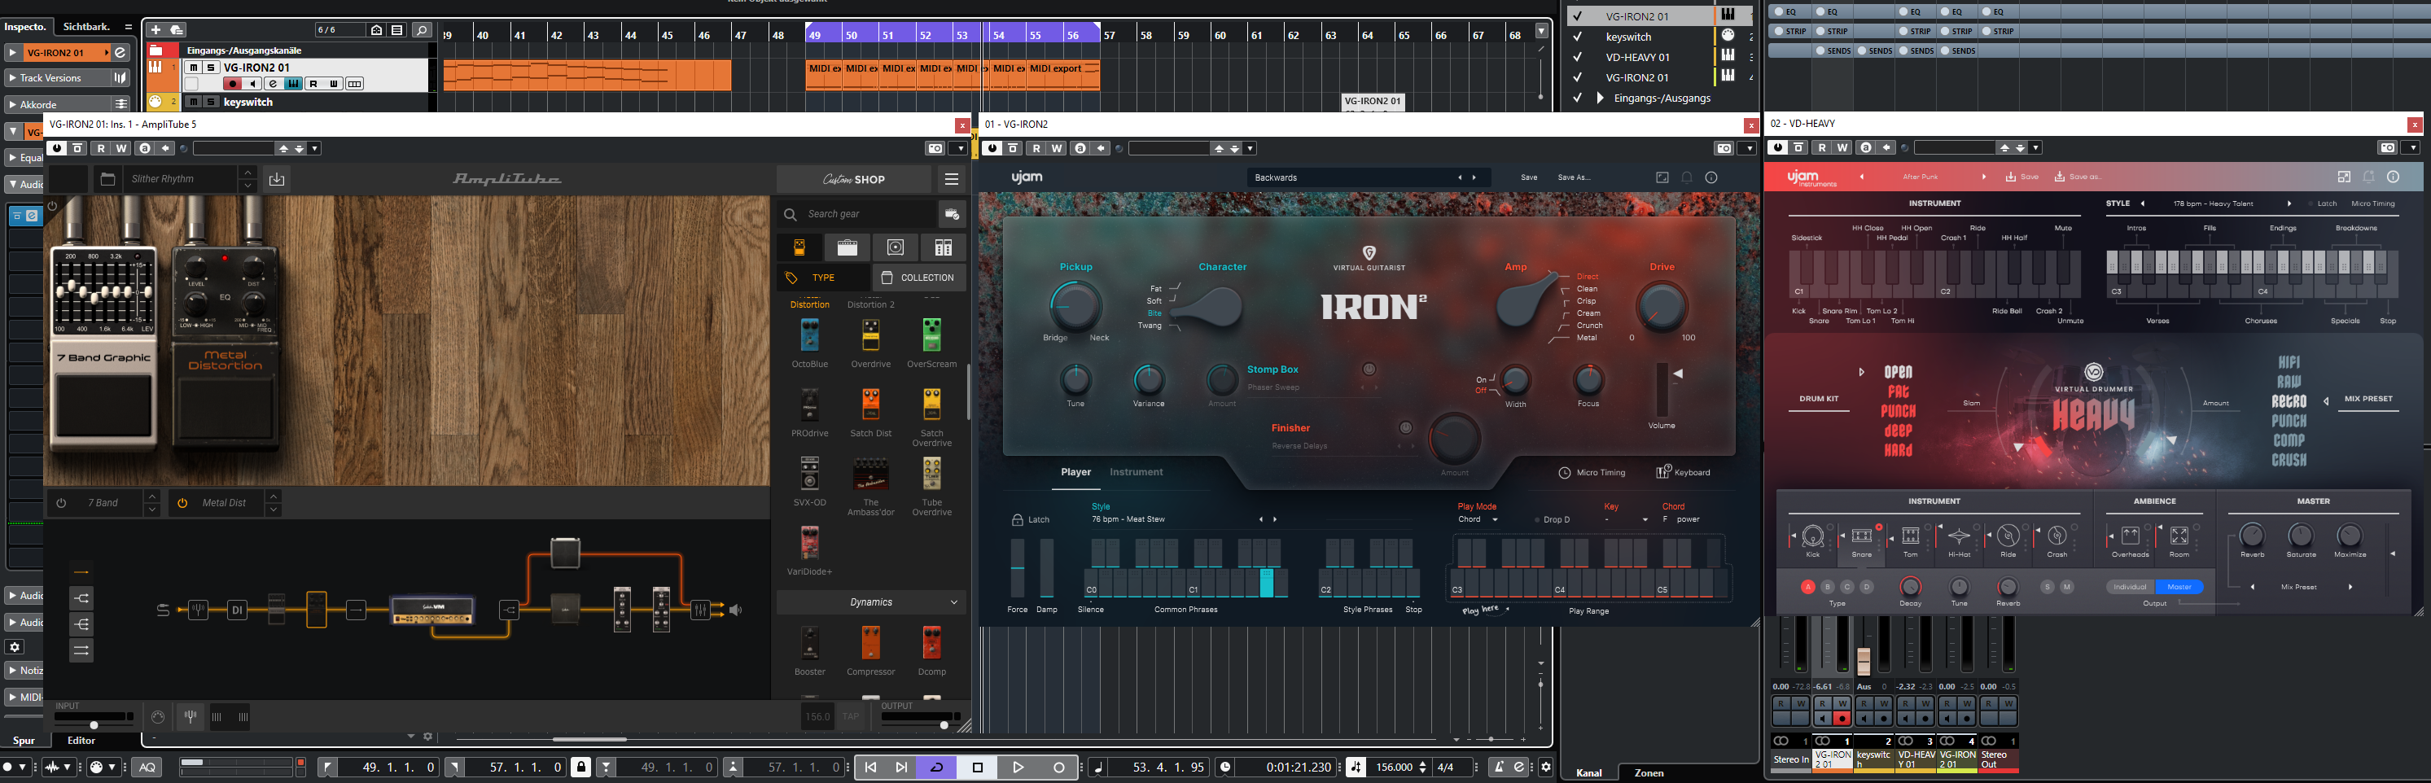This screenshot has width=2431, height=783.
Task: Open the AmpliTube preset folder browser
Action: pos(107,179)
